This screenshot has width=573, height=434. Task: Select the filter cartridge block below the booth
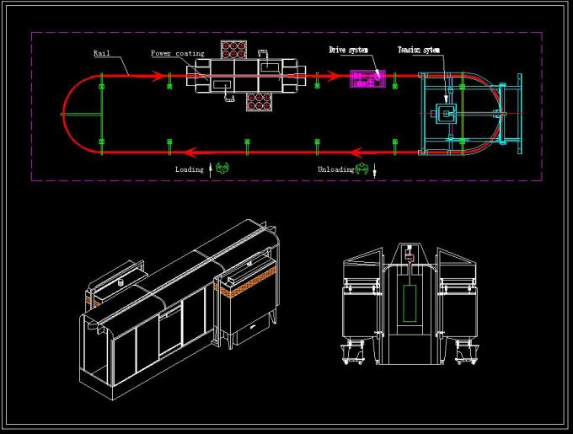[260, 101]
